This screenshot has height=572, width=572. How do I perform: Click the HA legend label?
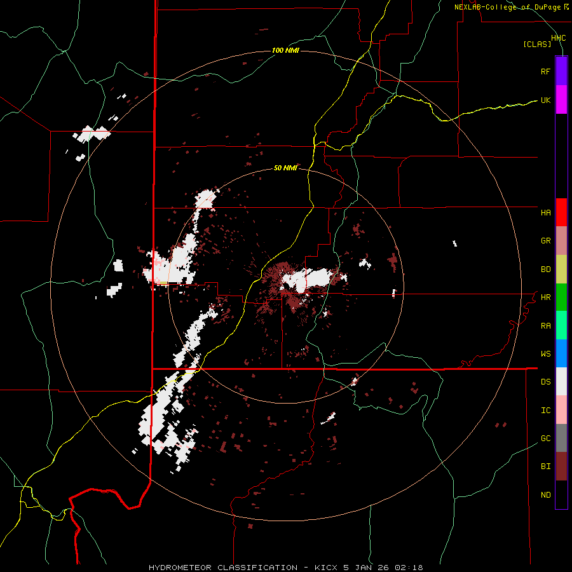click(x=545, y=213)
